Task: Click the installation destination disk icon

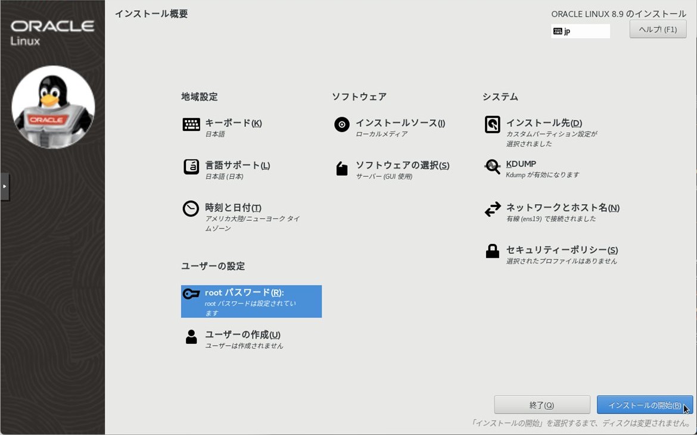Action: 492,125
